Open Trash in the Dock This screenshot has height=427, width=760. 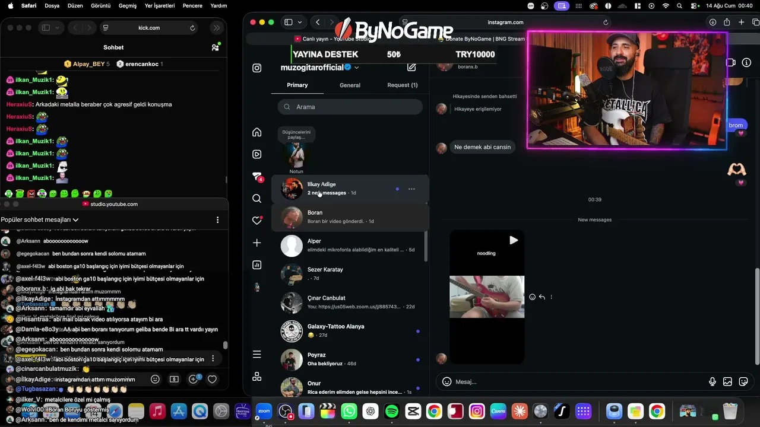point(730,411)
